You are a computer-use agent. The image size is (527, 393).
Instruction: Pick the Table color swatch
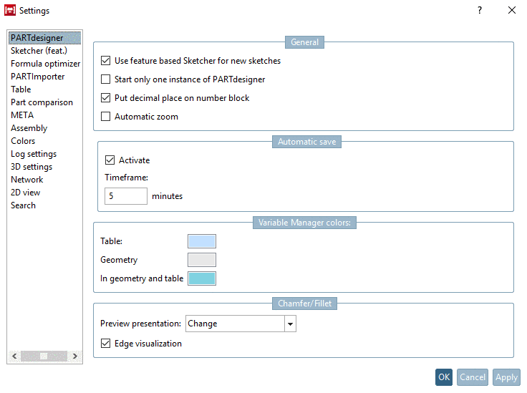pos(201,241)
